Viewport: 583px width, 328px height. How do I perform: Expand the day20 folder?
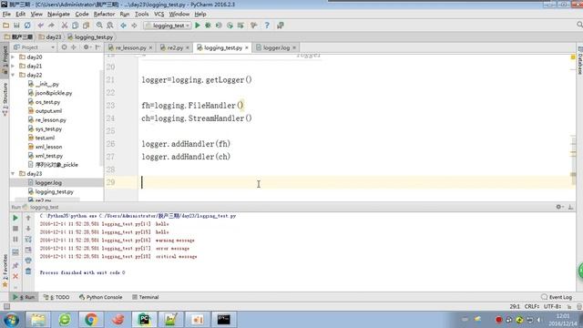click(x=14, y=56)
